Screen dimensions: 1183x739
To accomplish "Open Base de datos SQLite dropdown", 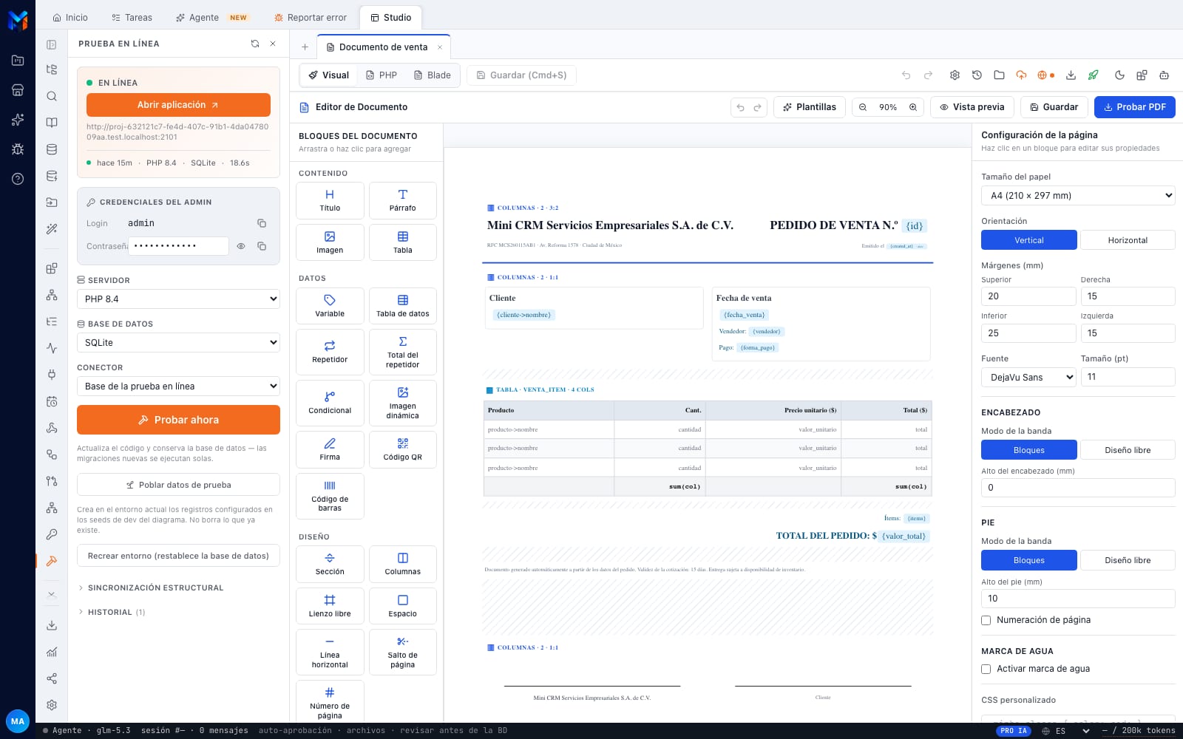I will (178, 343).
